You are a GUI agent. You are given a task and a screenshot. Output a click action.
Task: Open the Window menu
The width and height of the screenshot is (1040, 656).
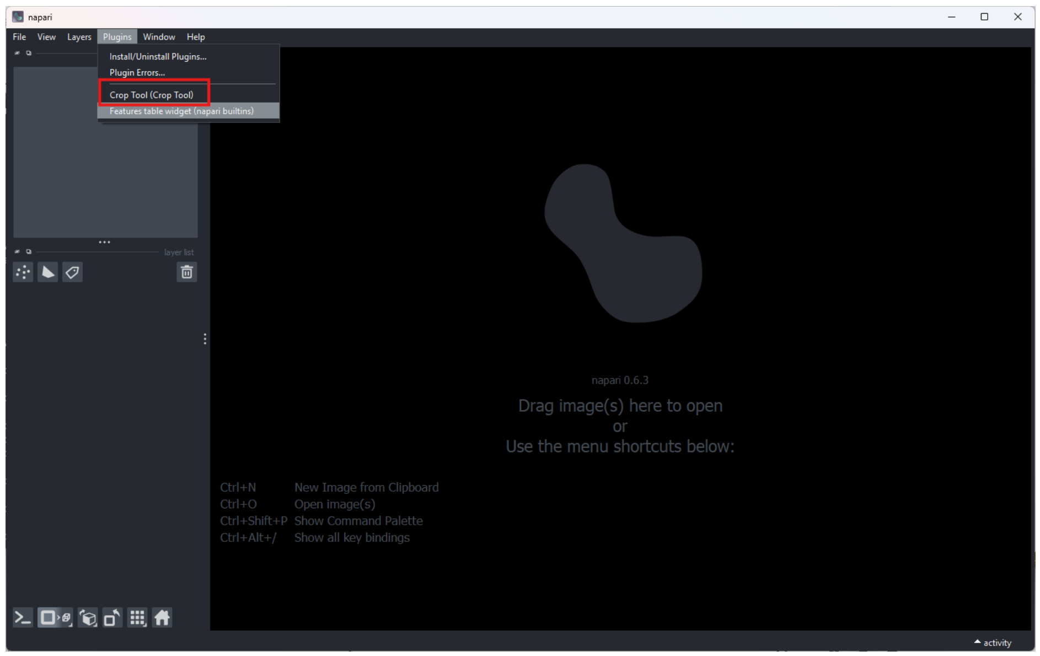tap(159, 36)
